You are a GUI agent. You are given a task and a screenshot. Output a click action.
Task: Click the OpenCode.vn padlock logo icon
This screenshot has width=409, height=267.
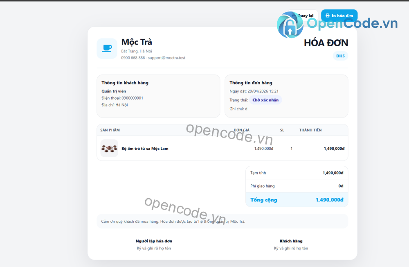coord(290,25)
